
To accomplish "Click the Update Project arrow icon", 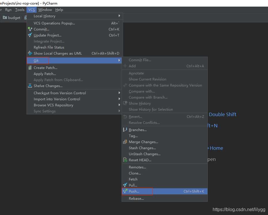I will pos(30,35).
